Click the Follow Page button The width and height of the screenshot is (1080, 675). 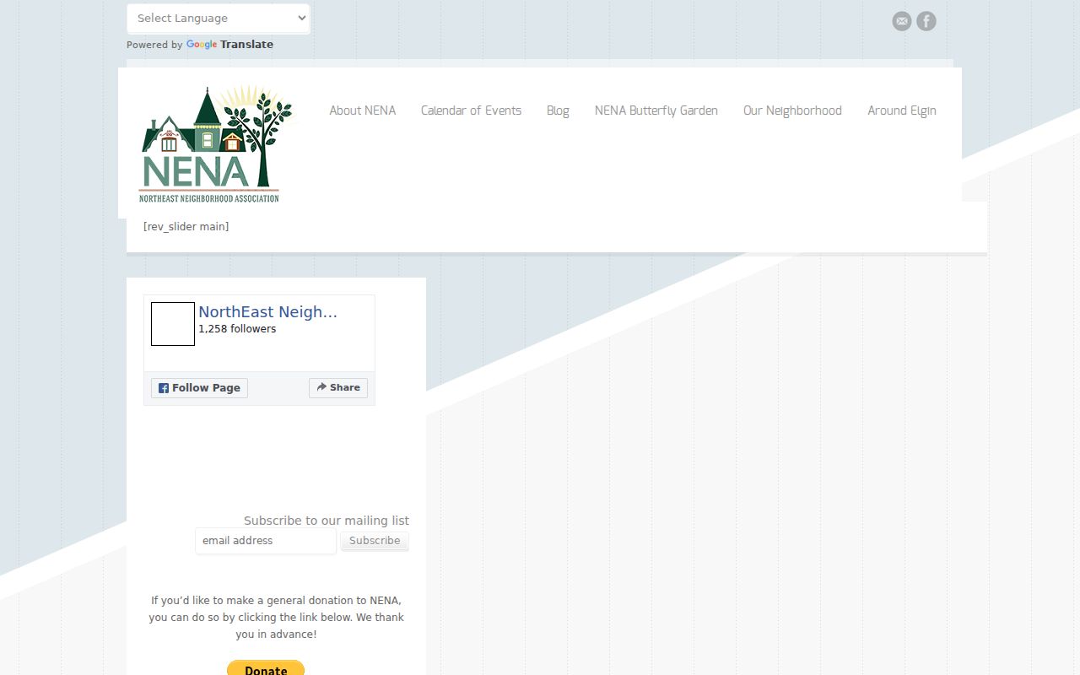pos(199,388)
